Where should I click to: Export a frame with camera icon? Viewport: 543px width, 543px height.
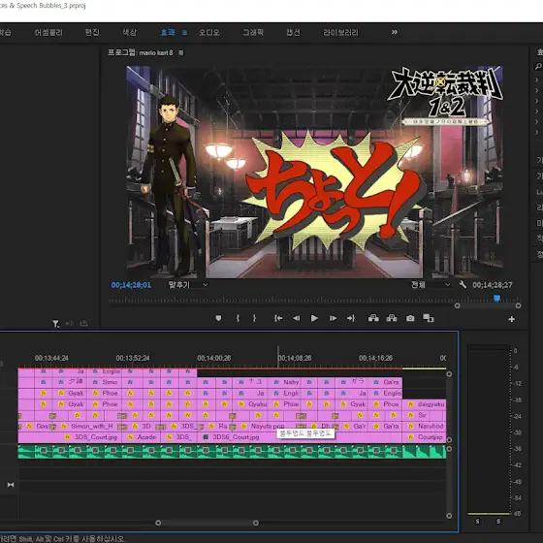(x=410, y=318)
